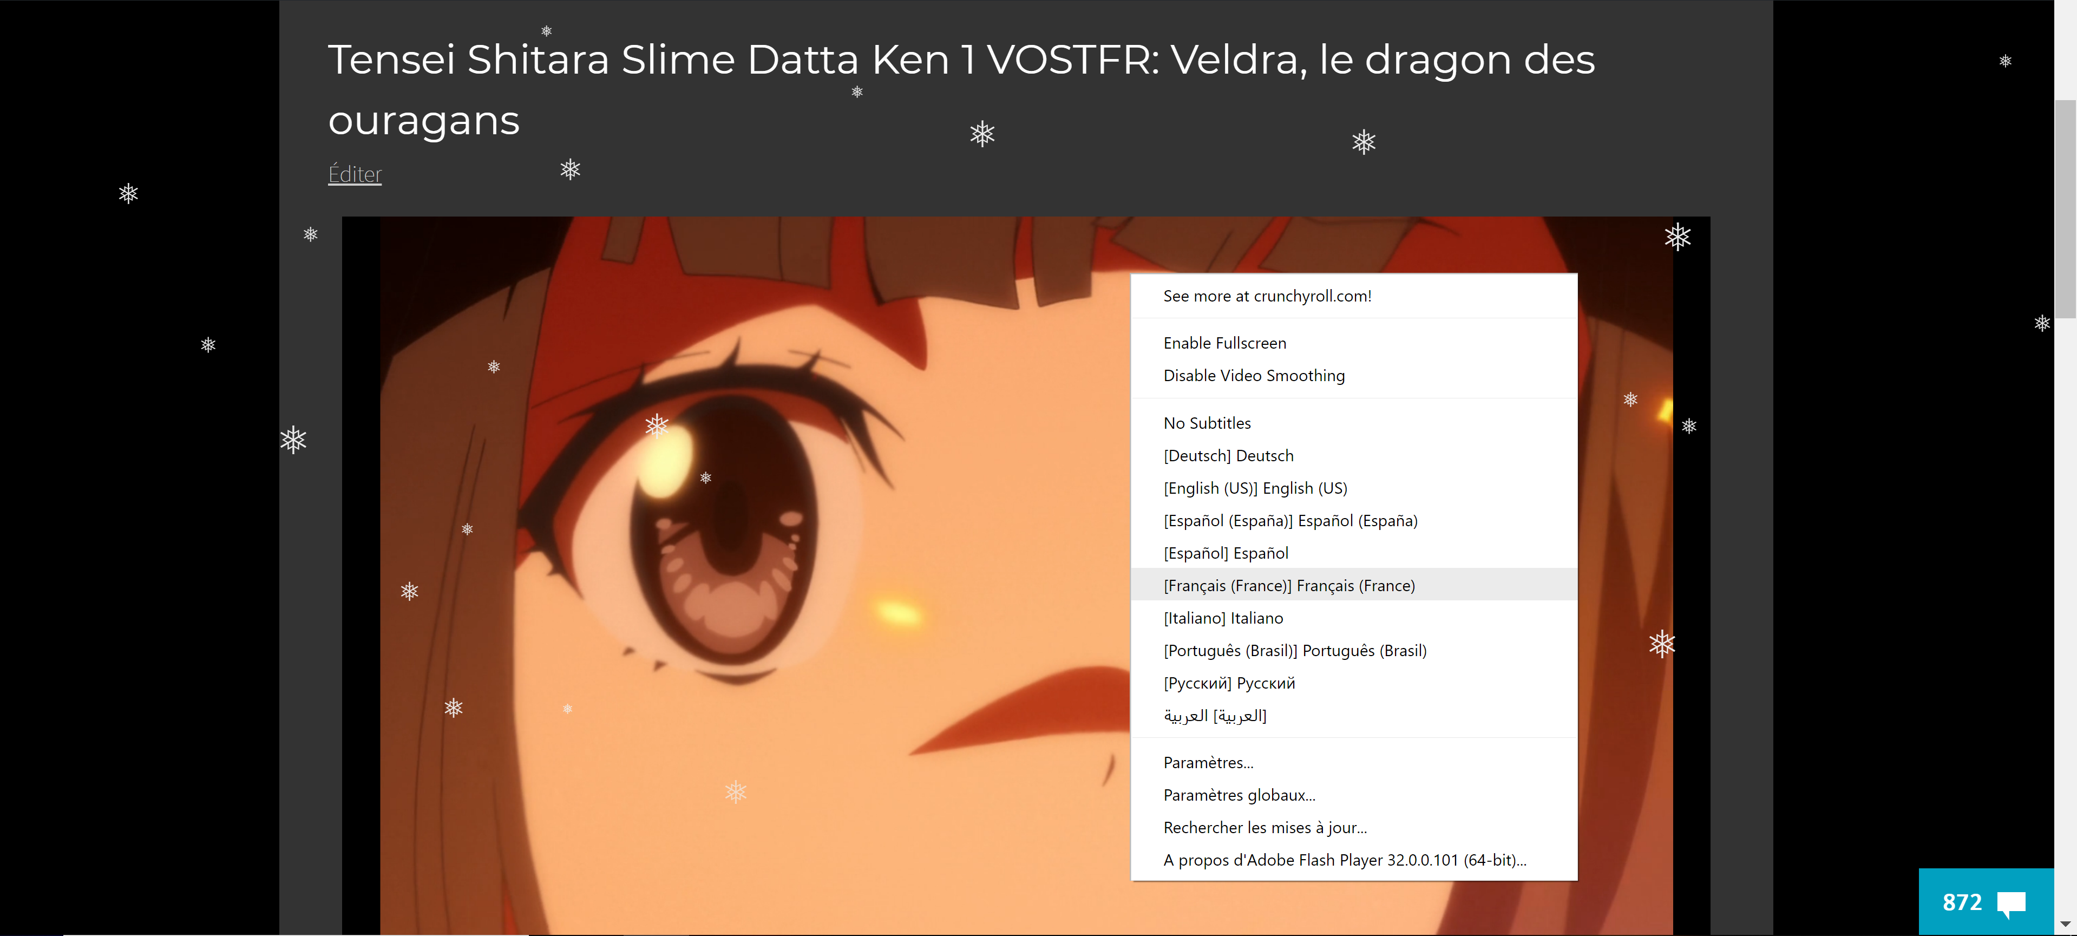Choose Enable Fullscreen from context menu
The image size is (2077, 936).
pos(1354,343)
